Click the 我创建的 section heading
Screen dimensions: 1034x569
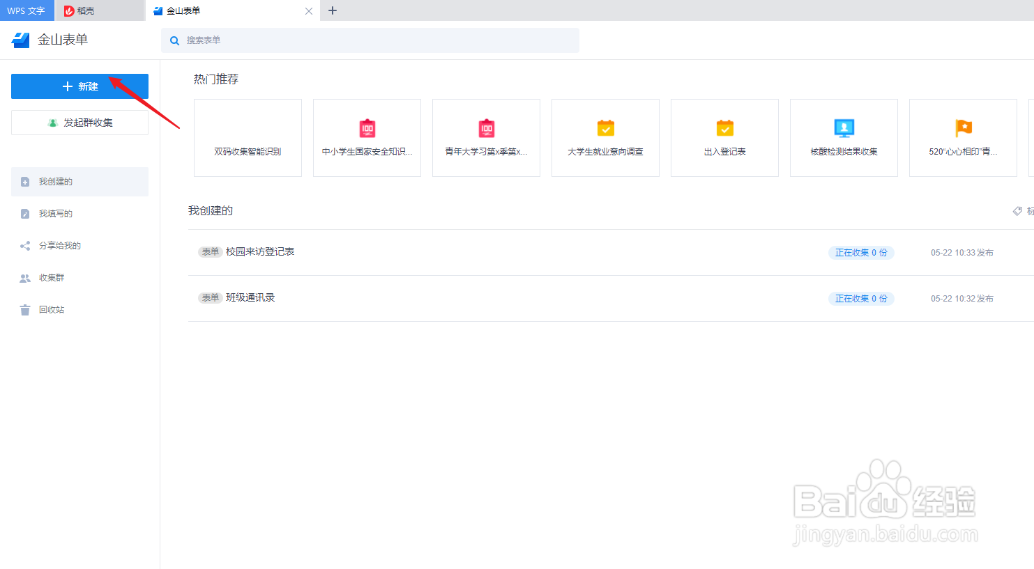(211, 210)
